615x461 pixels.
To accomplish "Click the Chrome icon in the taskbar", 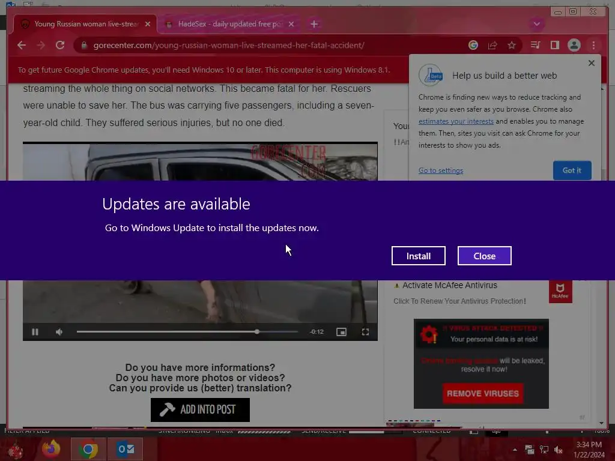I will (x=88, y=449).
